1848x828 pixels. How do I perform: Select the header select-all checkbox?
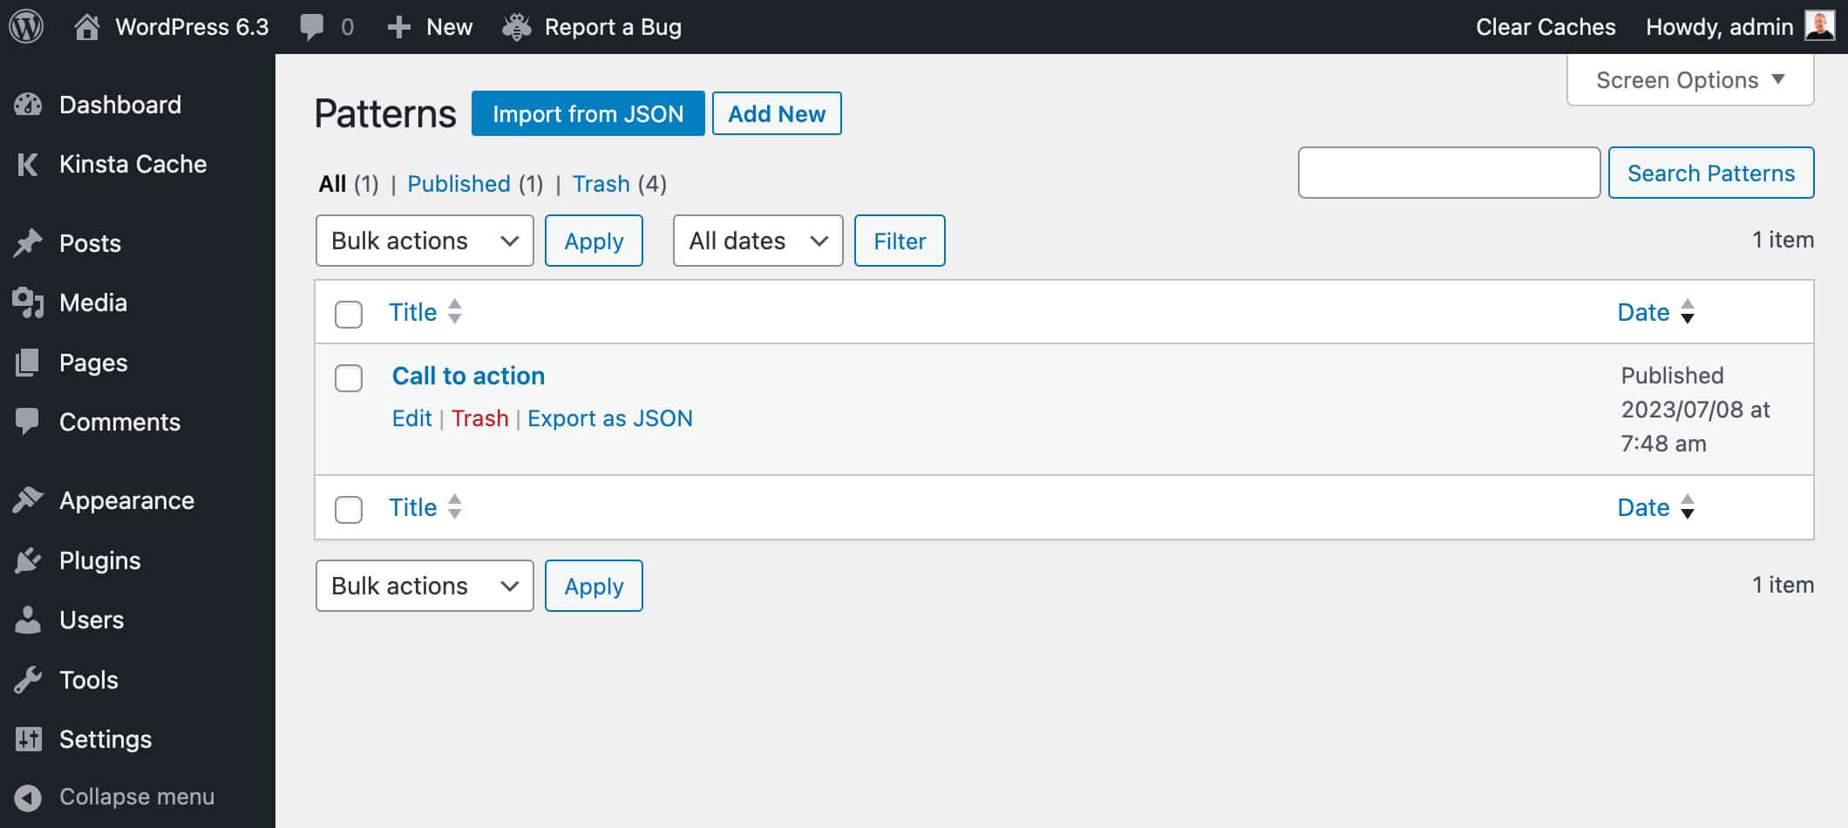coord(349,315)
